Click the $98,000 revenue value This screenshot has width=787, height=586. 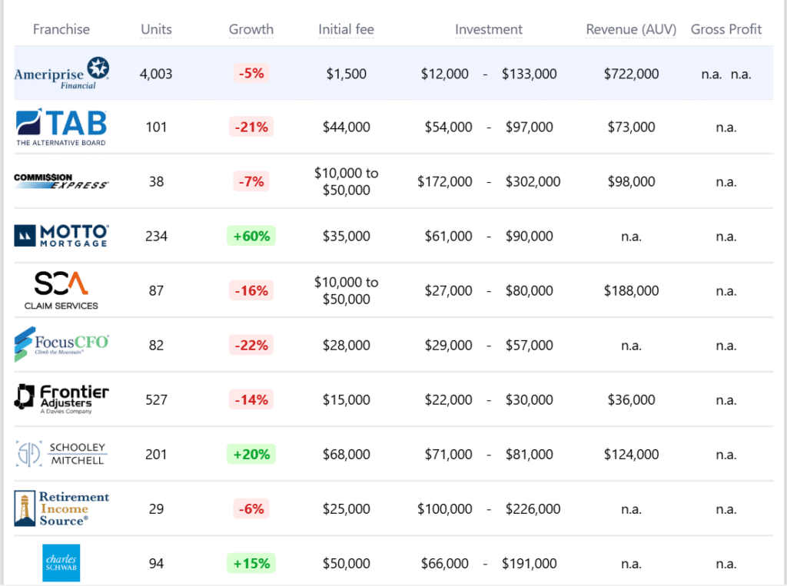(x=632, y=181)
